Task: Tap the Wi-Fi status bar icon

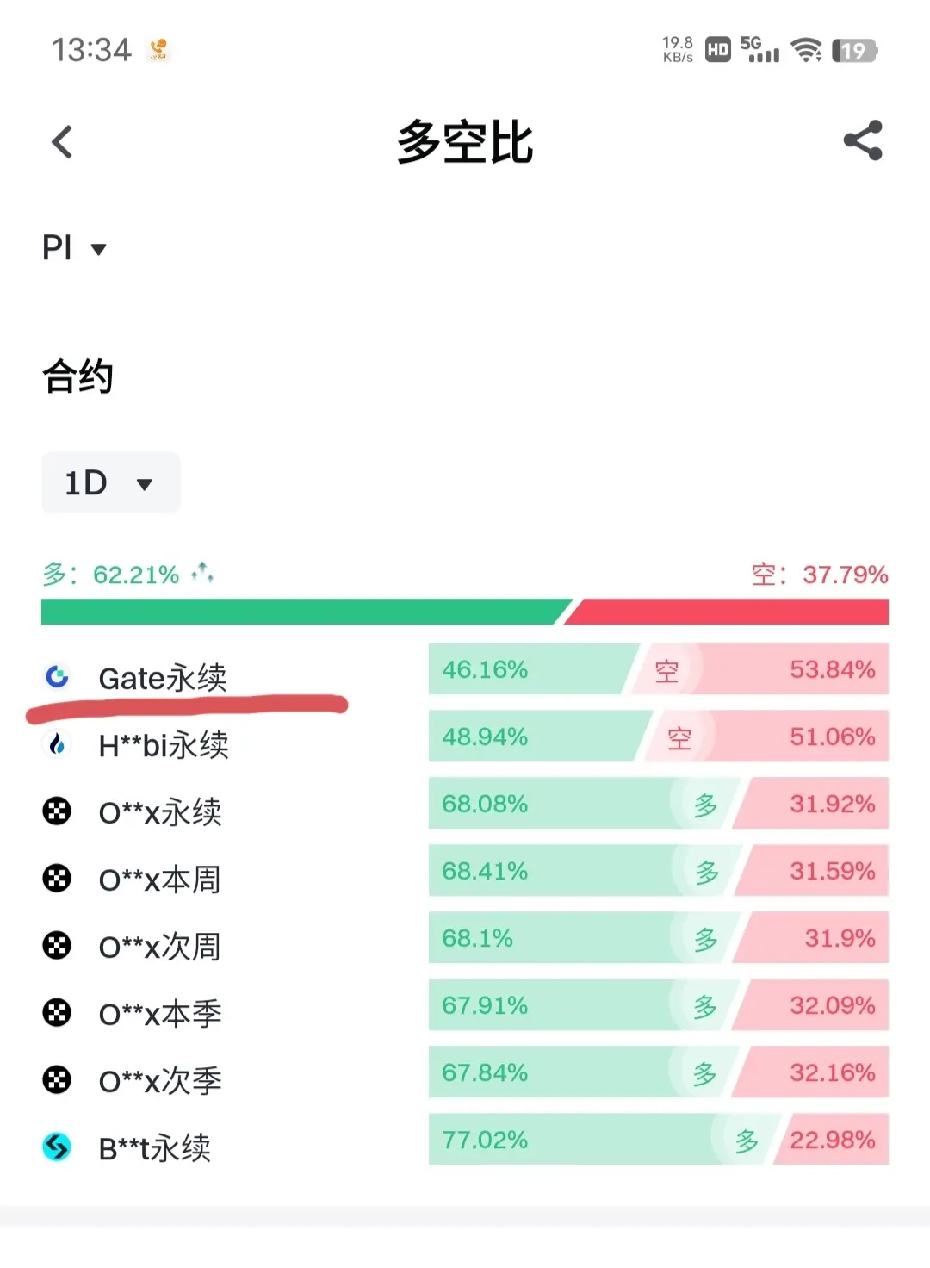Action: click(x=806, y=50)
